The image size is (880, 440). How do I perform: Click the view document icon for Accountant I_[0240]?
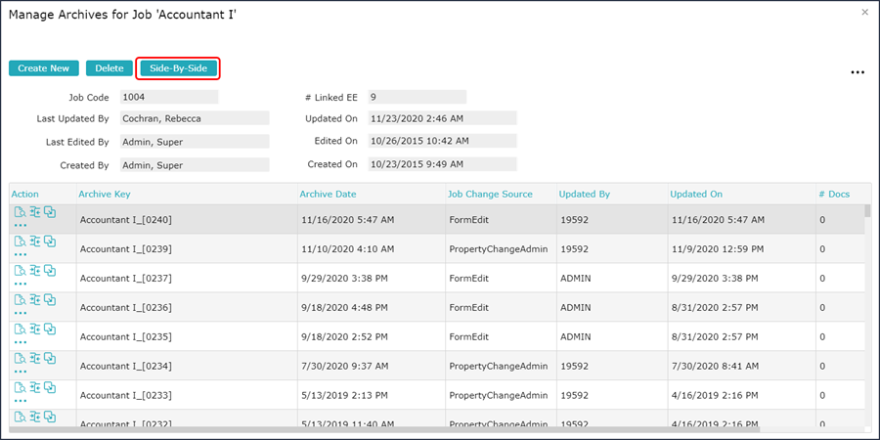pyautogui.click(x=21, y=212)
